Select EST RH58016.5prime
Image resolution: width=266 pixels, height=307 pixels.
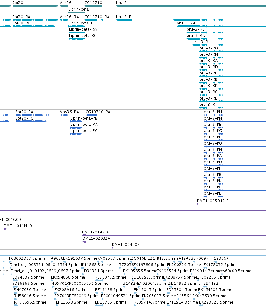click(x=30, y=296)
